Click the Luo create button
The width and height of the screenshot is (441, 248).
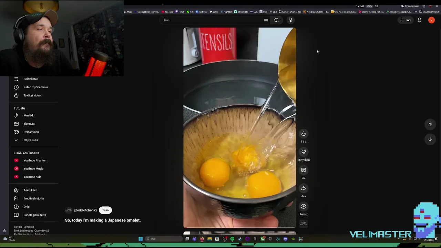coord(405,20)
